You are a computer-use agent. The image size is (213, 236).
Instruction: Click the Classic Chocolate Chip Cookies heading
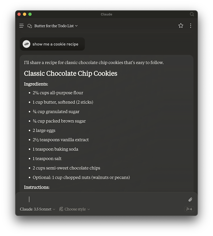70,73
